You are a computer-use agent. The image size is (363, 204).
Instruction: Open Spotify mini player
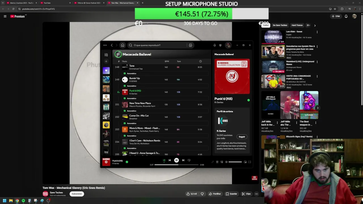(245, 162)
